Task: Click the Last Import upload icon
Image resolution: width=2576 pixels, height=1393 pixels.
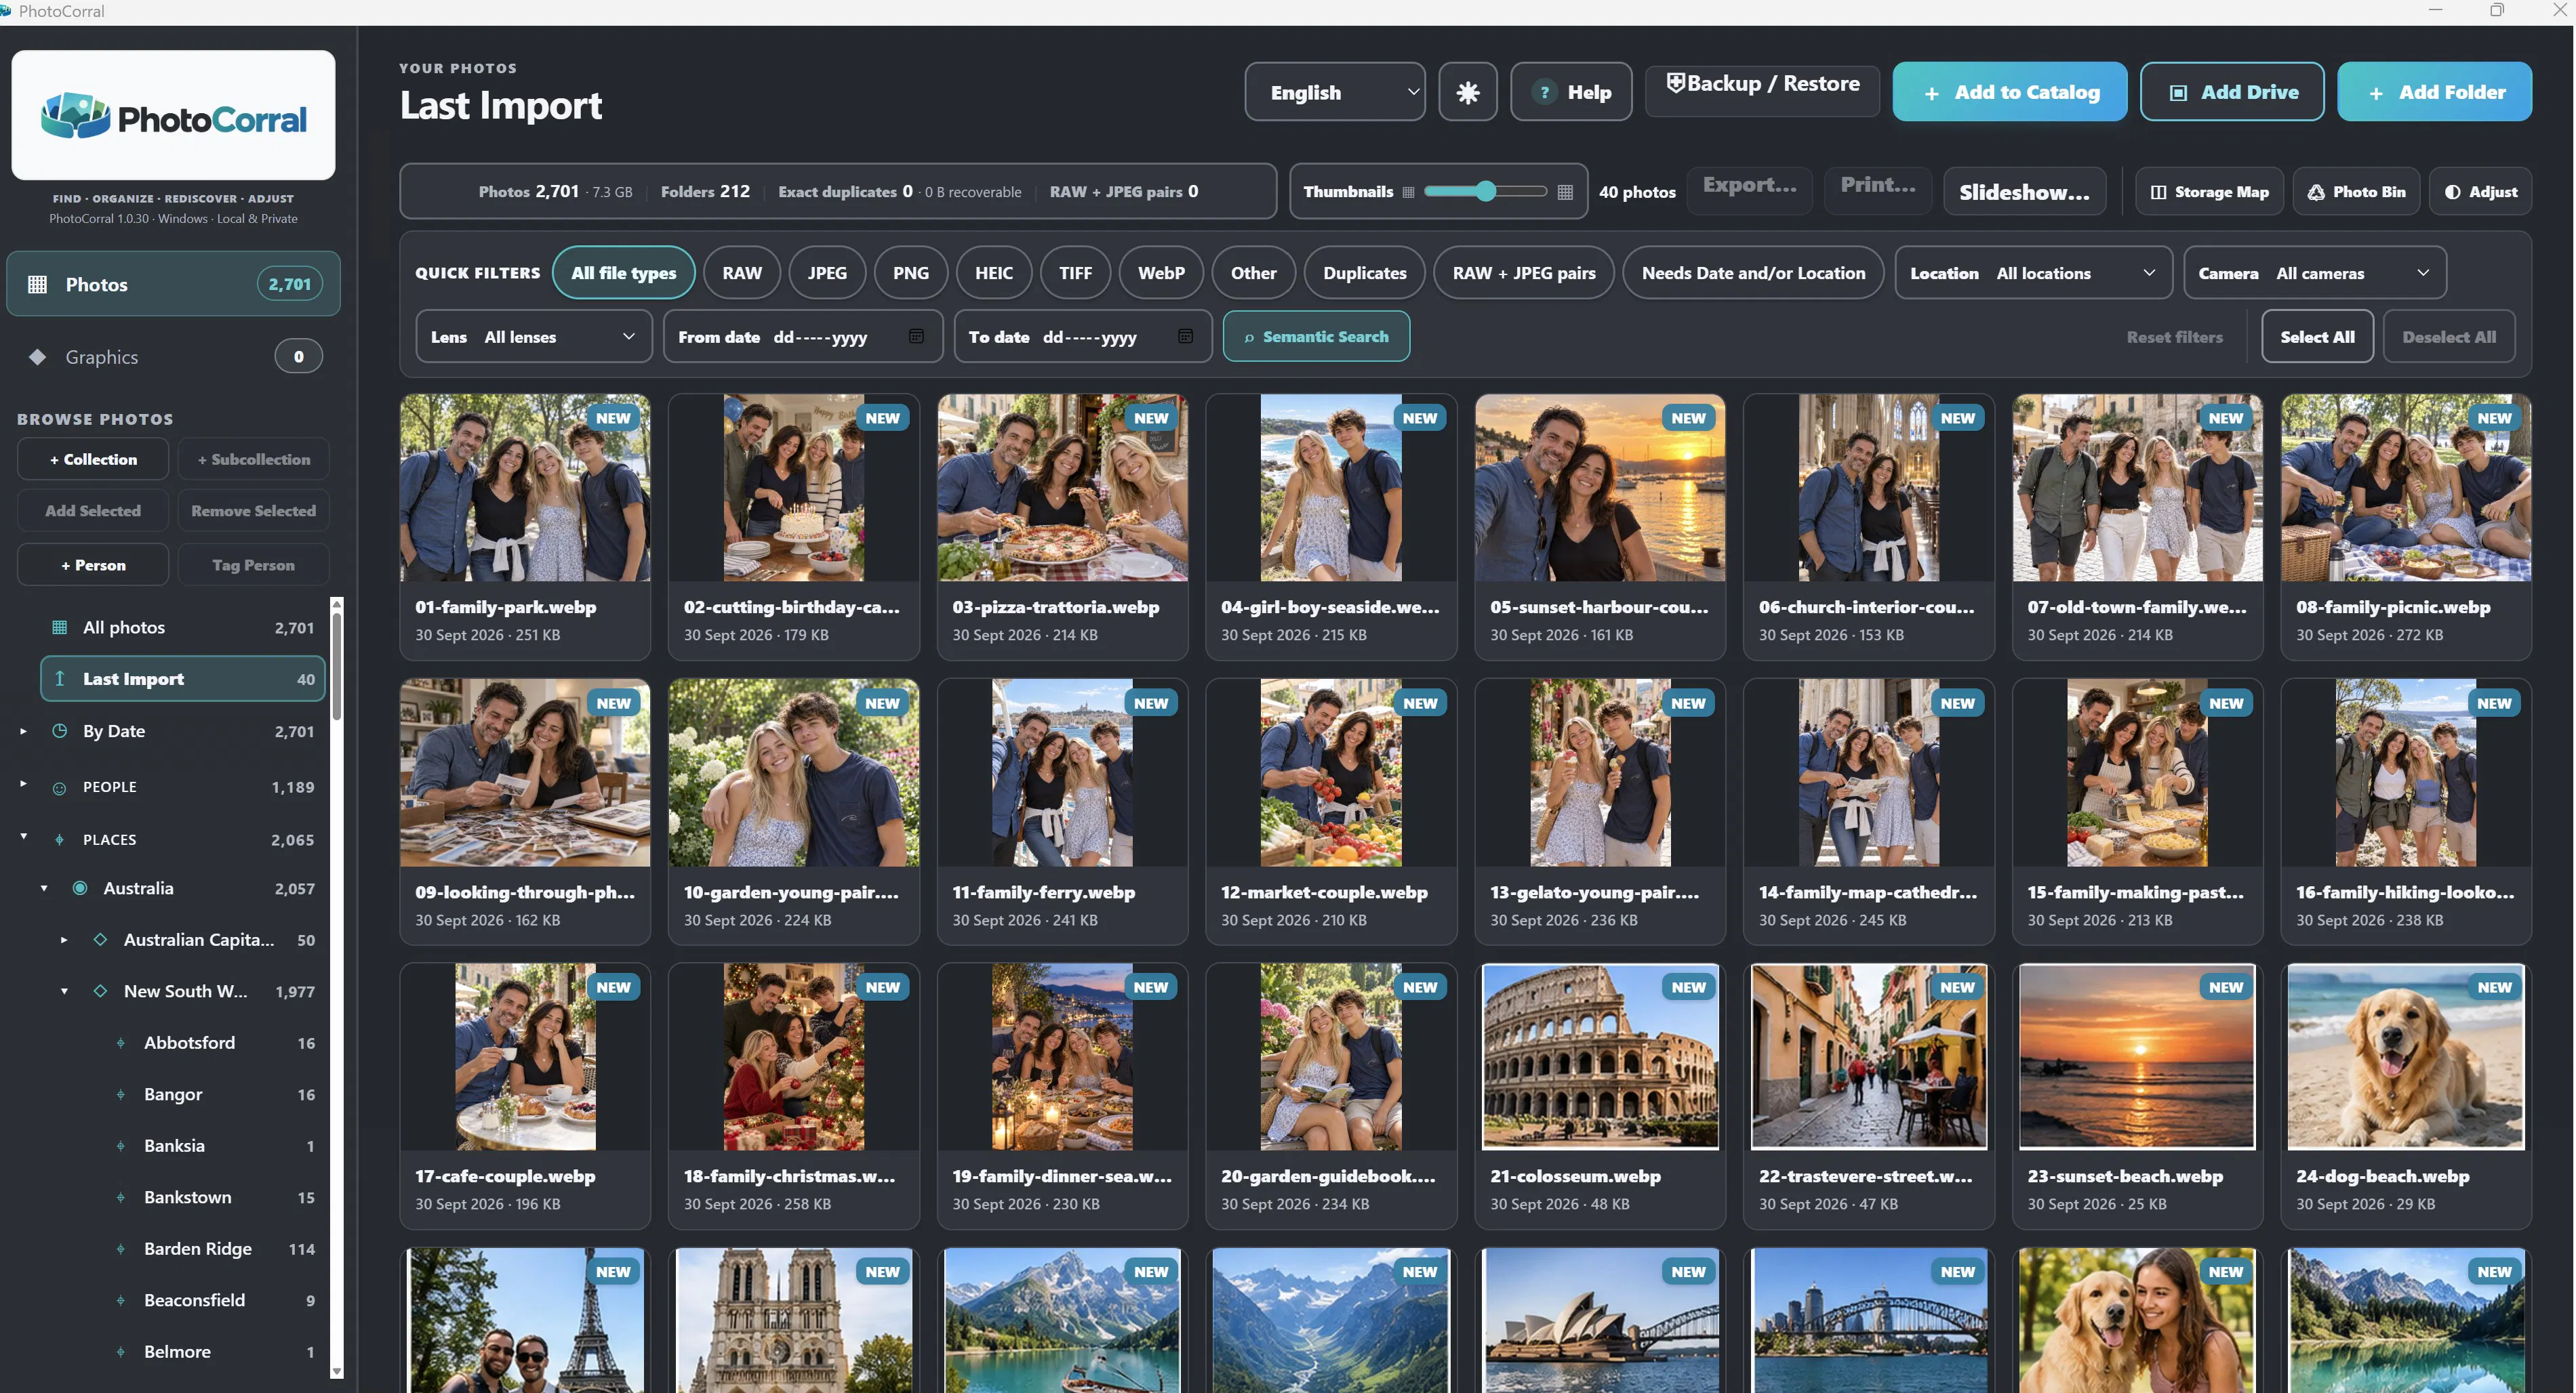Action: tap(59, 678)
